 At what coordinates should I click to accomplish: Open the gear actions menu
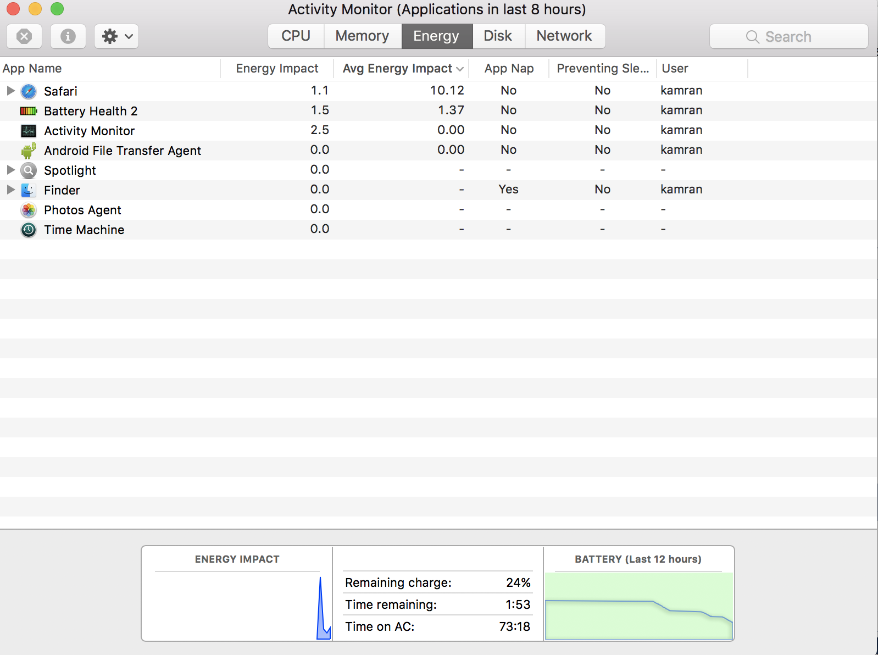click(x=116, y=36)
